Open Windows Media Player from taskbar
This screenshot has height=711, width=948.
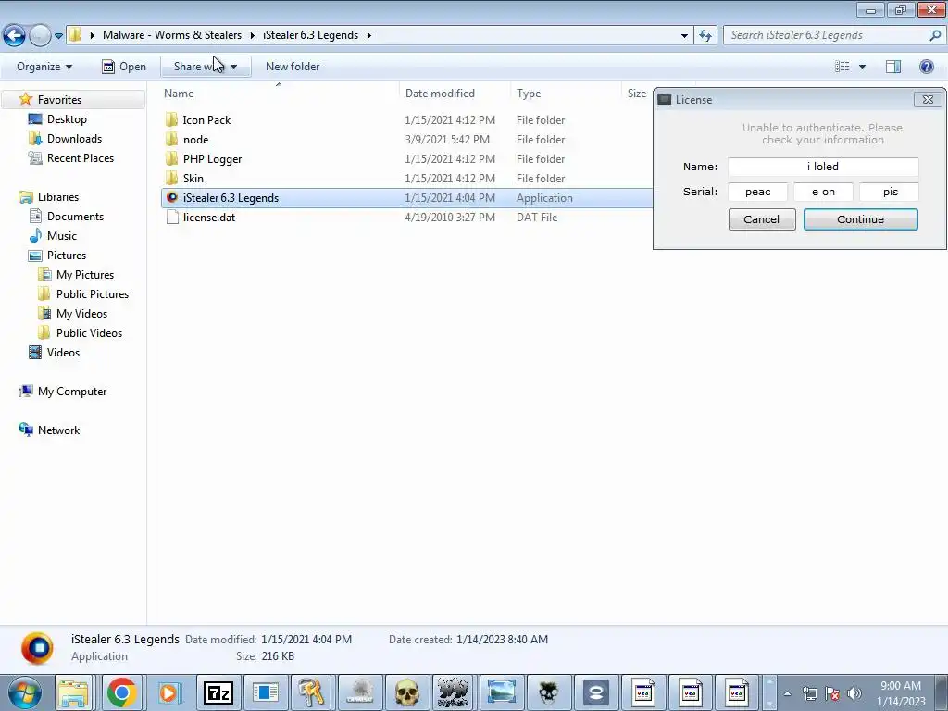click(168, 692)
